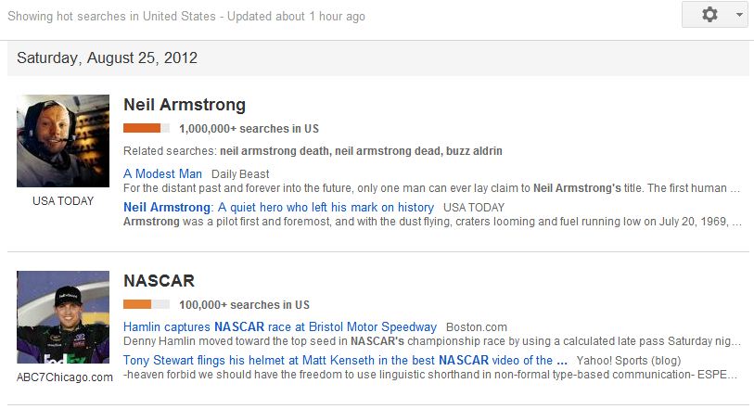Click the Daily Beast source label

(240, 174)
